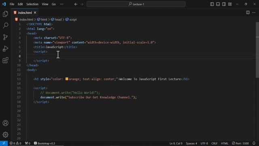This screenshot has width=259, height=146.
Task: Click line number 13 in gutter
Action: click(x=19, y=79)
